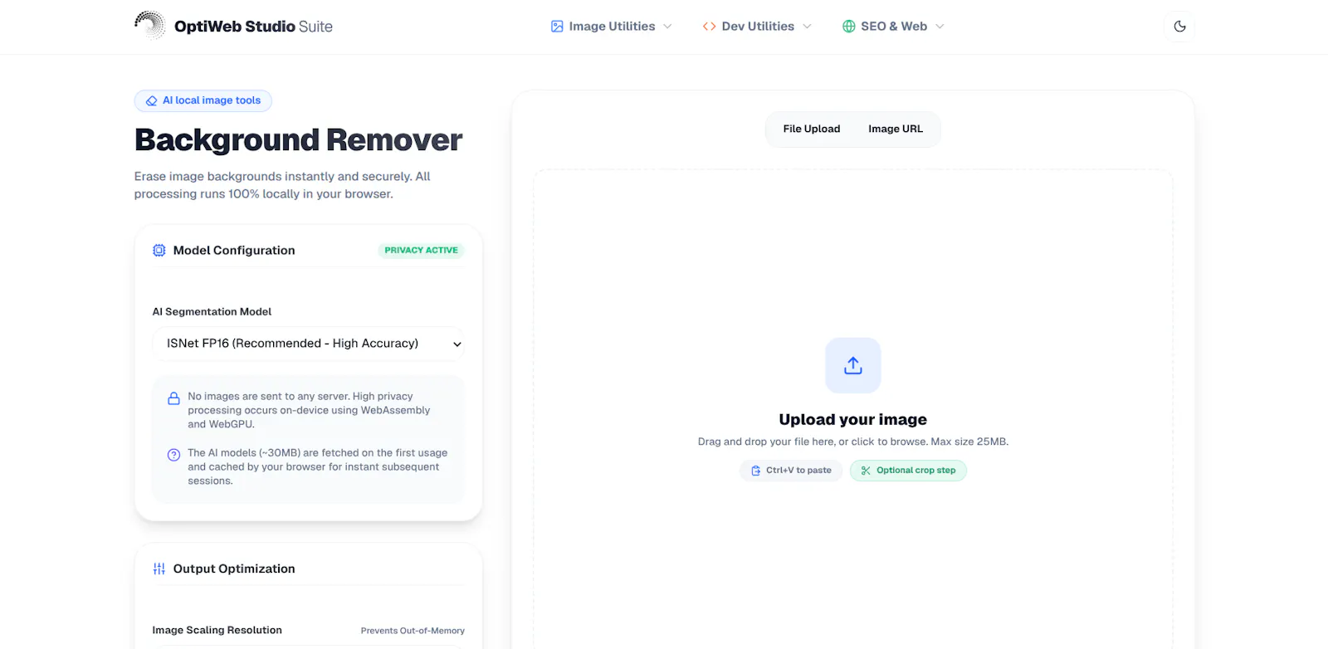The height and width of the screenshot is (649, 1328).
Task: Click the Erase image backgrounds description text
Action: pyautogui.click(x=282, y=185)
